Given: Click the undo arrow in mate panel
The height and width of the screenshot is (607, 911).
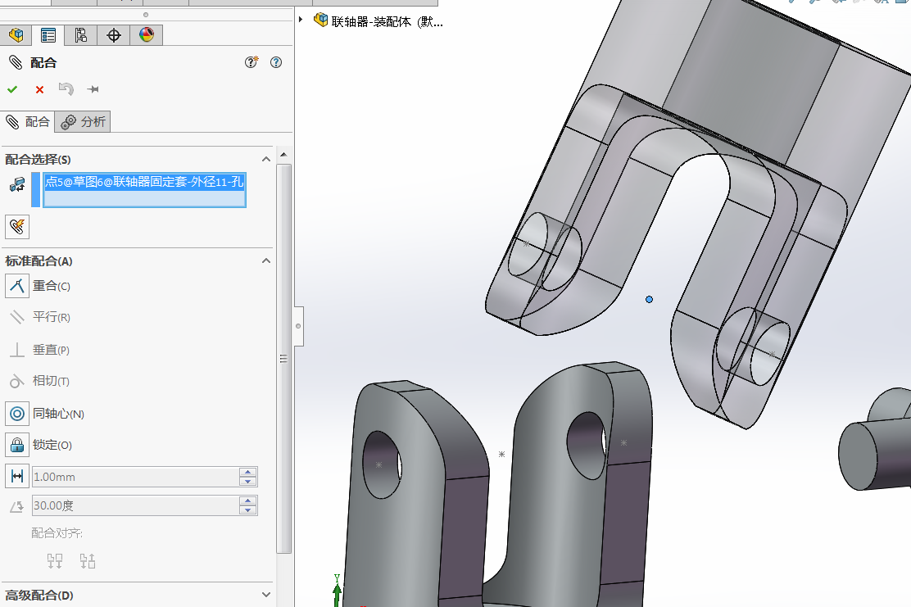Looking at the screenshot, I should [x=66, y=89].
